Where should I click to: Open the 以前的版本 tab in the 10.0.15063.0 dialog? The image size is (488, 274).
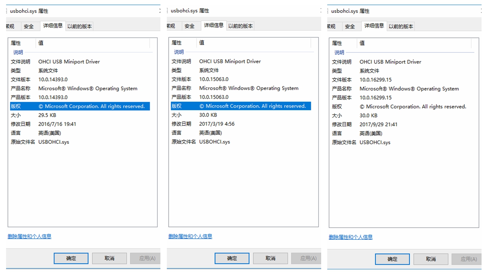pos(240,26)
